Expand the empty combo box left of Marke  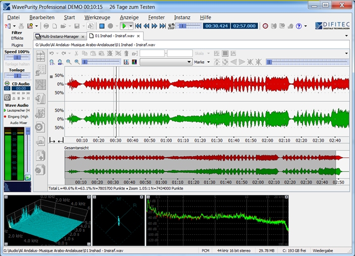click(x=189, y=62)
